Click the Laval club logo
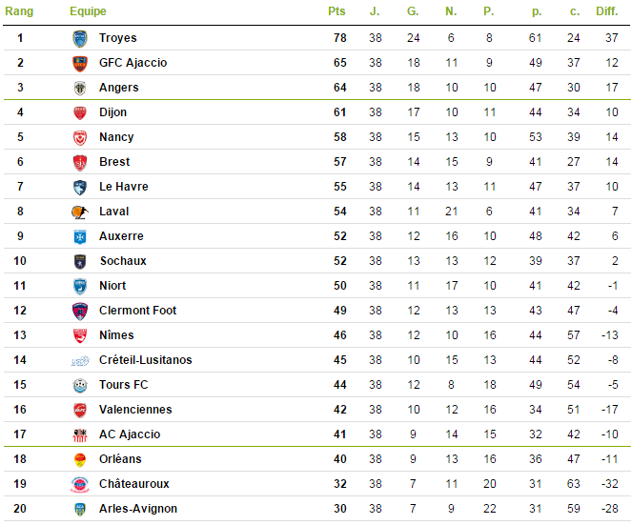 pos(80,212)
